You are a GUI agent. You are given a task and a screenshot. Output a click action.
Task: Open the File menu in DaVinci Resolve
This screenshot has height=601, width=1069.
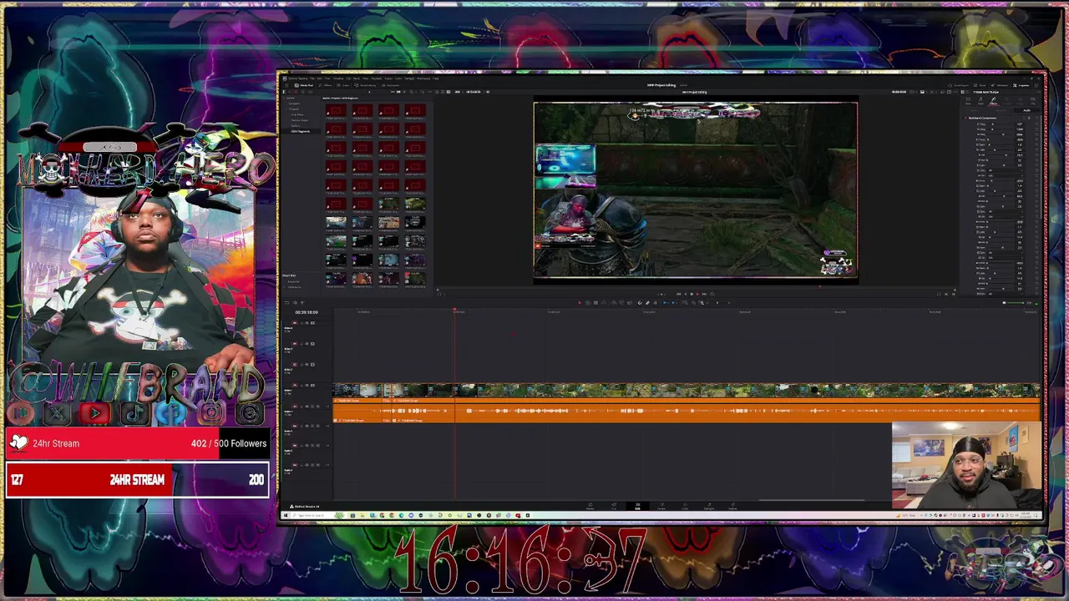[x=312, y=78]
